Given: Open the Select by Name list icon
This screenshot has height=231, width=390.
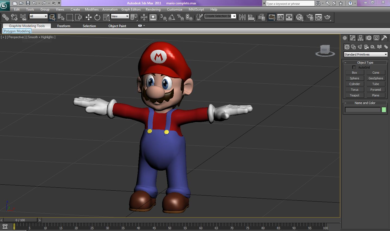Looking at the screenshot, I should tap(61, 17).
